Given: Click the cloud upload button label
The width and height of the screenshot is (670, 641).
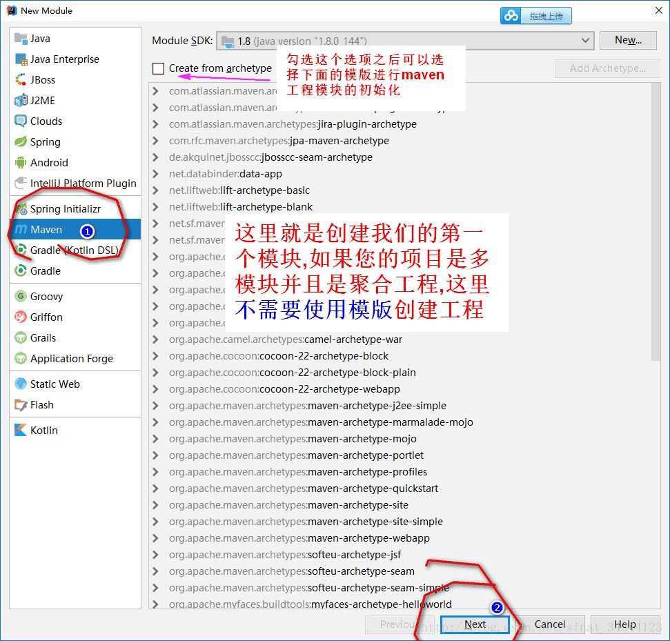Looking at the screenshot, I should tap(546, 17).
